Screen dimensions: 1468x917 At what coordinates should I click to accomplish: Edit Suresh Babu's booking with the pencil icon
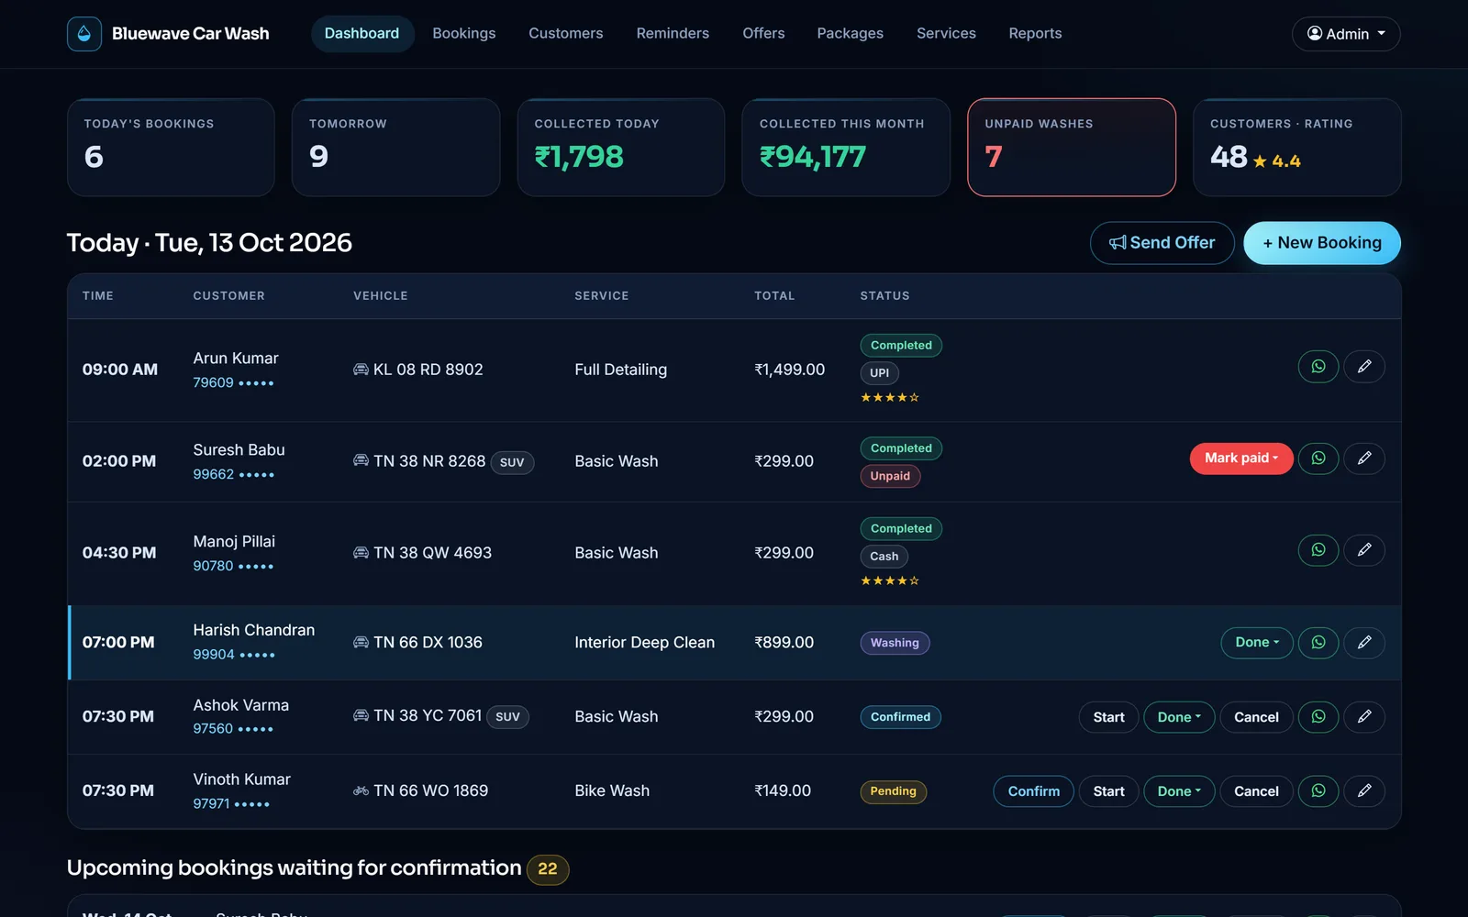click(x=1364, y=458)
